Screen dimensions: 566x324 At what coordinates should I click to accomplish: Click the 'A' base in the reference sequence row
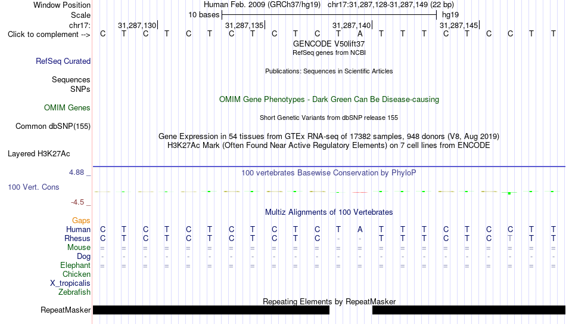pos(360,34)
